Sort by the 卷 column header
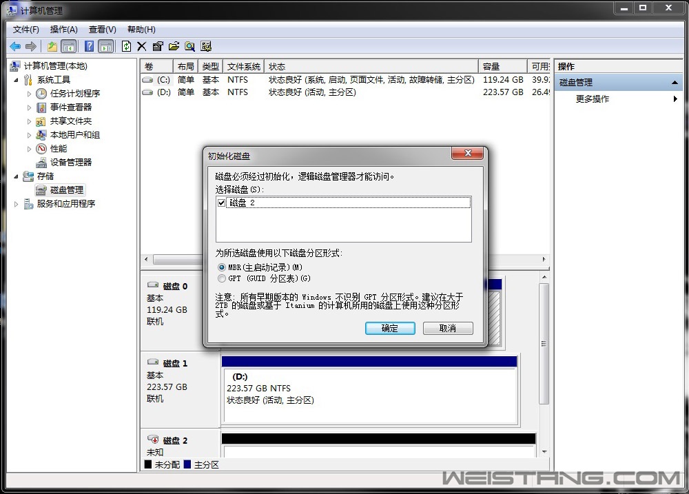Viewport: 689px width, 494px height. (x=157, y=66)
